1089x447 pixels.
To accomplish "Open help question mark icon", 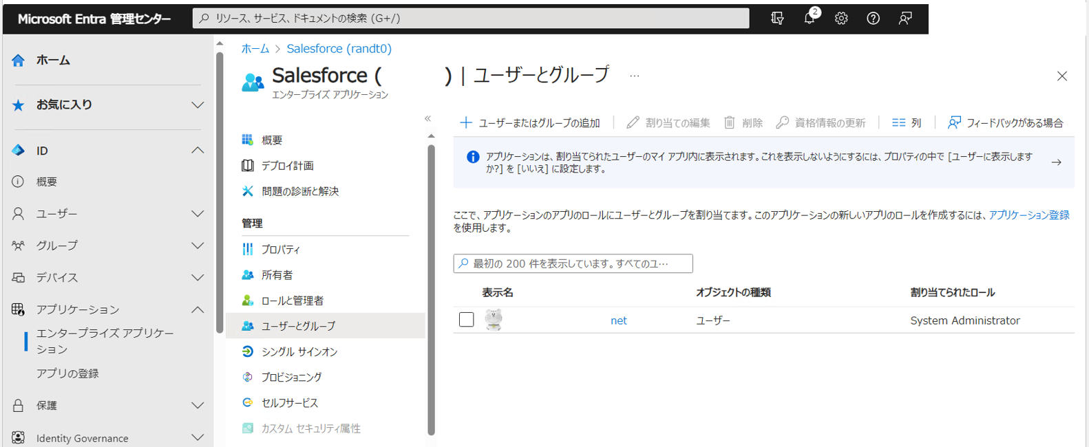I will (x=873, y=19).
